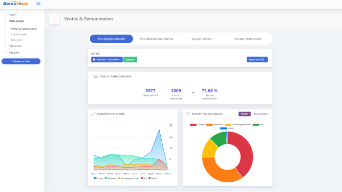Select the Ventes toggle in Répartition panel
Image resolution: width=342 pixels, height=192 pixels.
click(x=244, y=114)
